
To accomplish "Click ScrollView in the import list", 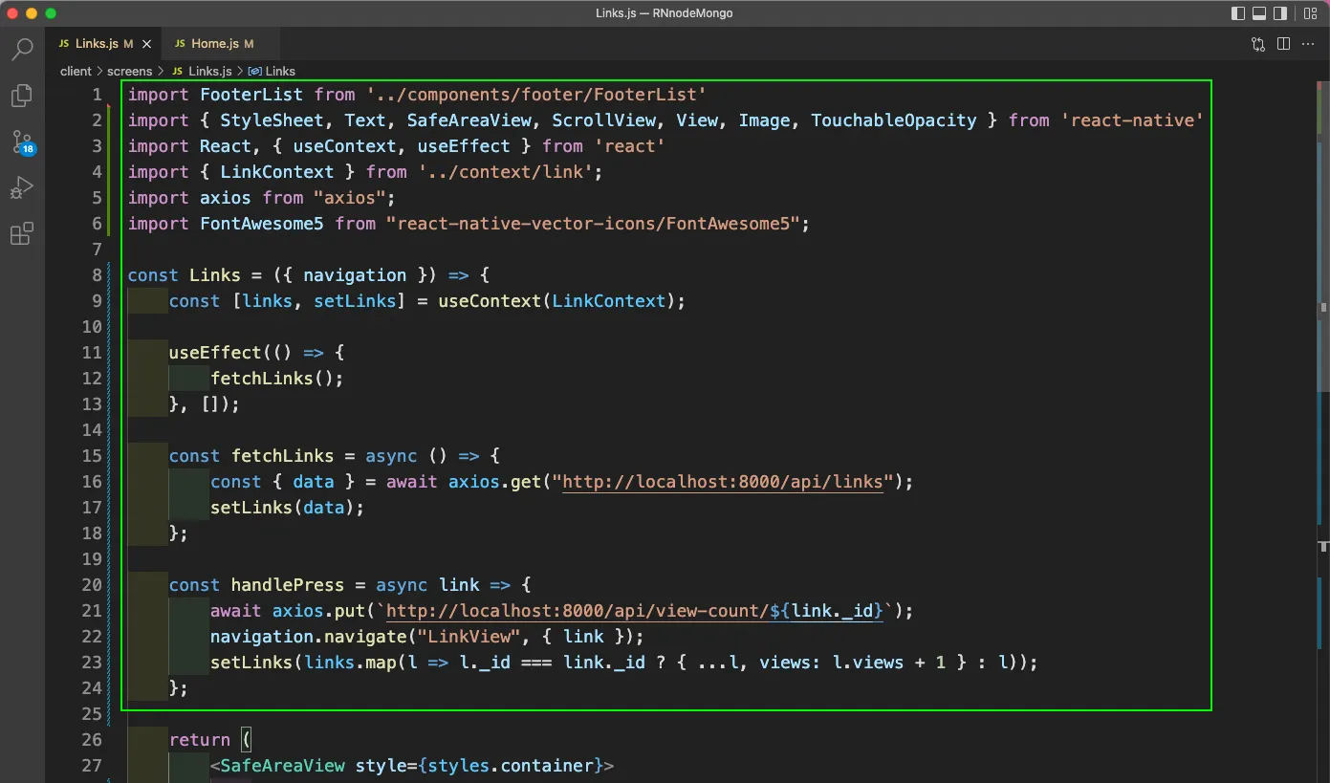I will (604, 120).
